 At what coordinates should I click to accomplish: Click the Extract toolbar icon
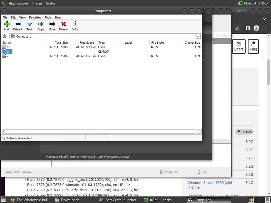18,26
